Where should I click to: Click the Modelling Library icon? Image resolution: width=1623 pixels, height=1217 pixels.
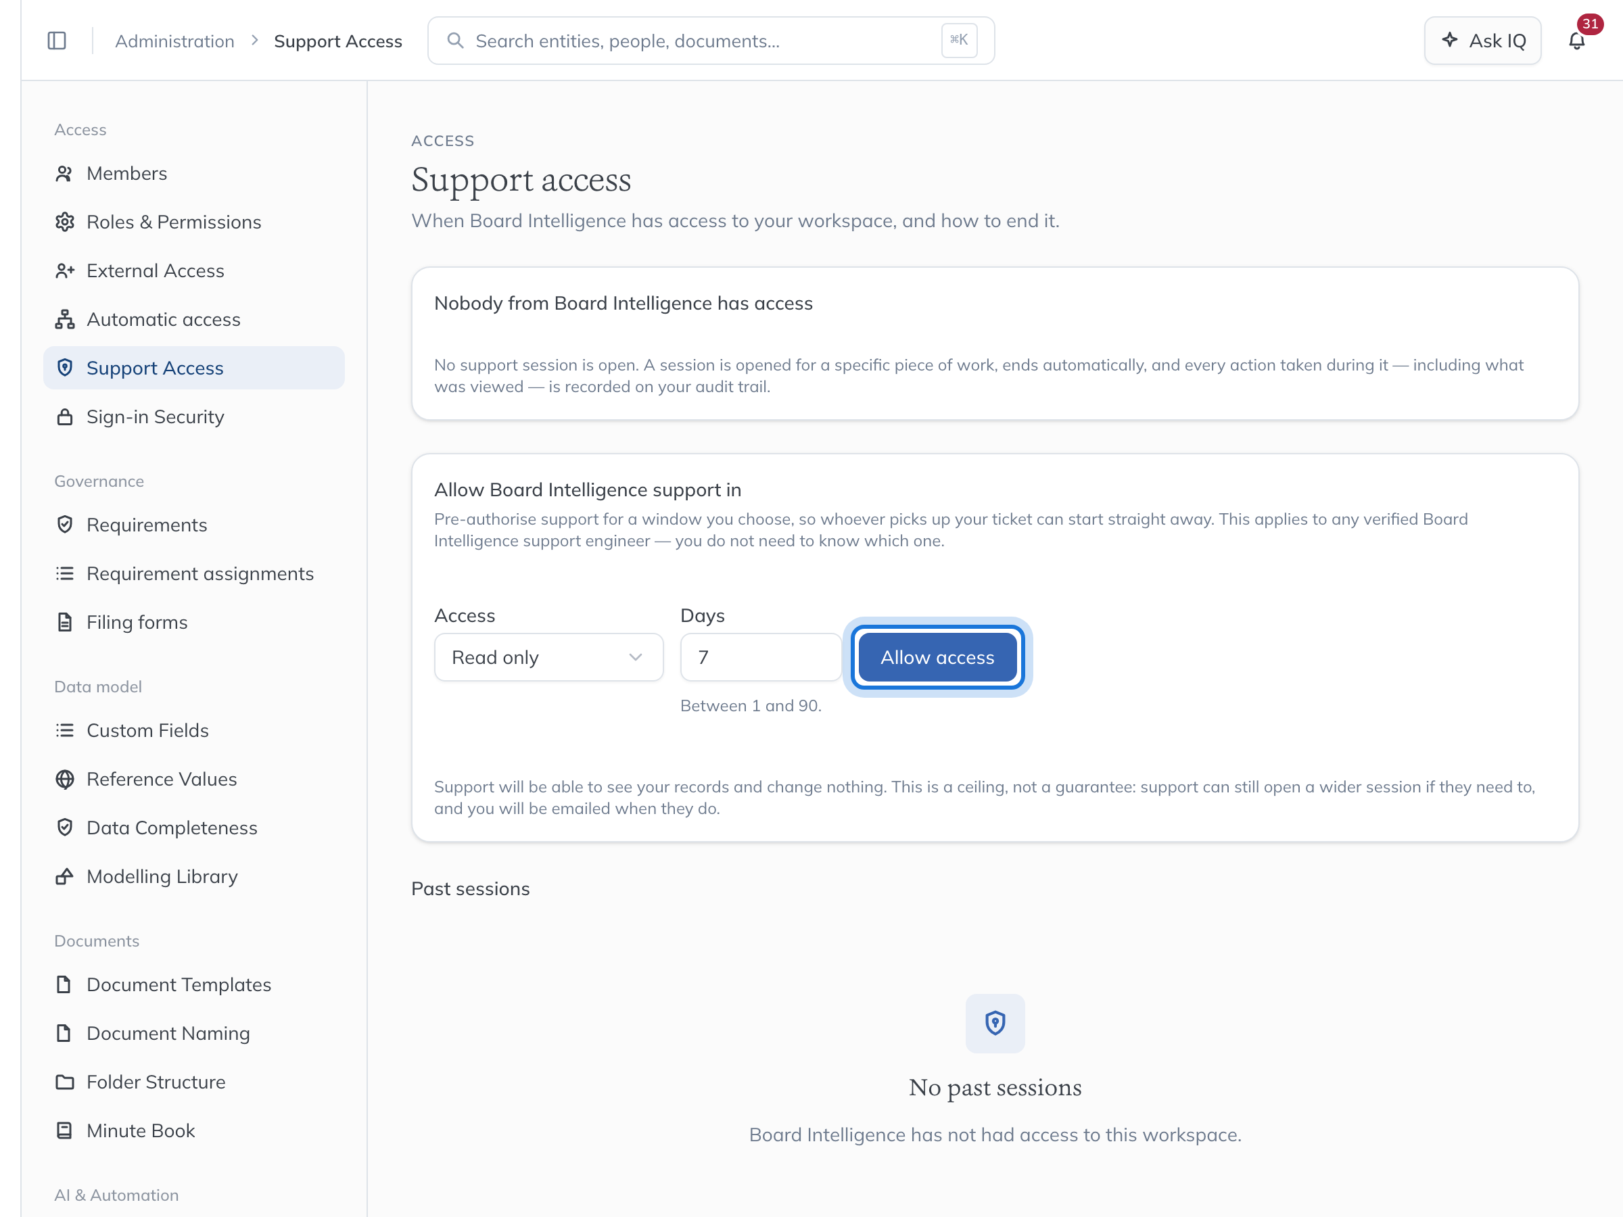click(x=64, y=876)
